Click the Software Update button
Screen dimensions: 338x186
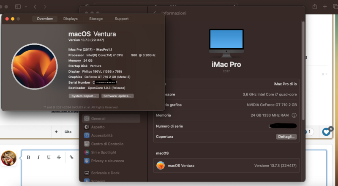coord(118,96)
